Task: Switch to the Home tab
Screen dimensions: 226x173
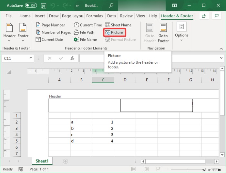Action: pyautogui.click(x=25, y=16)
